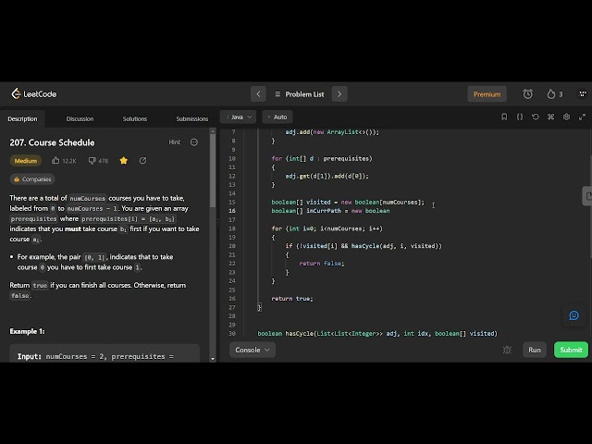Switch to the Description tab
This screenshot has height=444, width=592.
pos(22,119)
